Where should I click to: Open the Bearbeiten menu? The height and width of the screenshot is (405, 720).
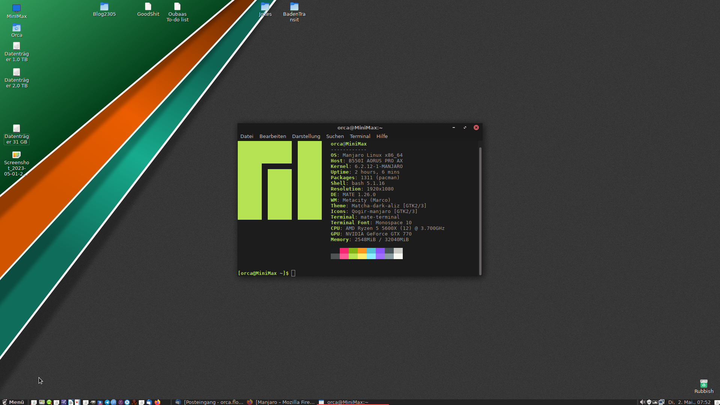[x=273, y=136]
